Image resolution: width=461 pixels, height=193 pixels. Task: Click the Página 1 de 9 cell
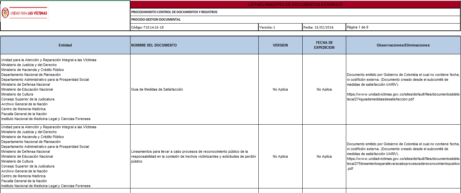(403, 27)
